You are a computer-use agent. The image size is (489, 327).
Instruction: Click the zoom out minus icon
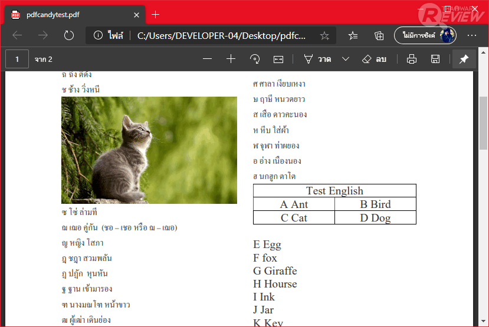207,59
